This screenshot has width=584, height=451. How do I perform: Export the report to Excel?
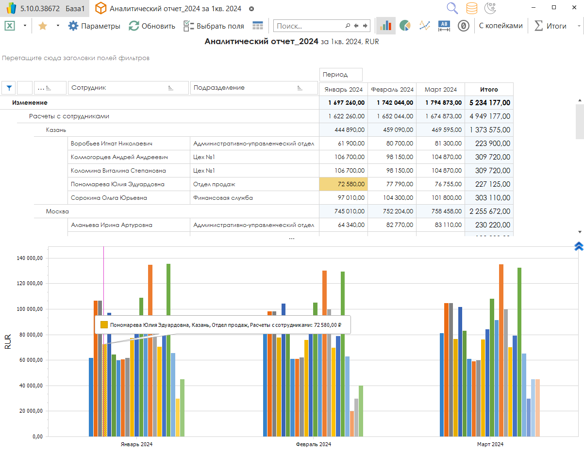click(9, 26)
